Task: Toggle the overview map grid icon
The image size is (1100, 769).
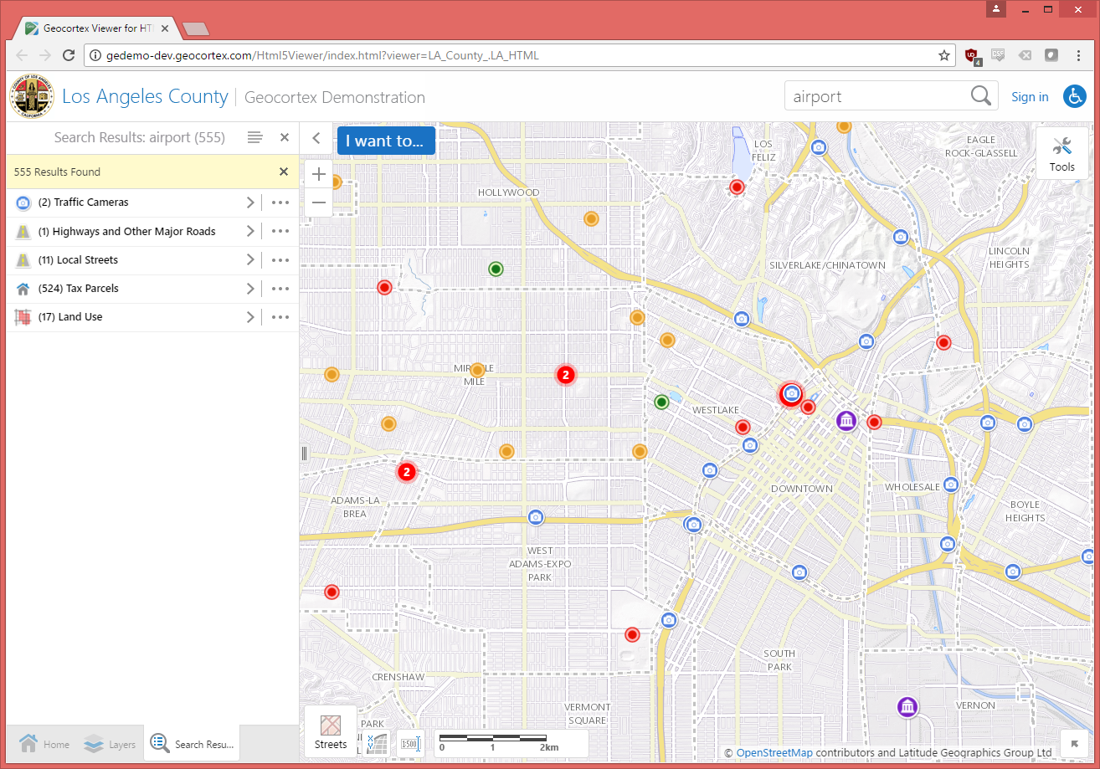Action: pyautogui.click(x=378, y=743)
